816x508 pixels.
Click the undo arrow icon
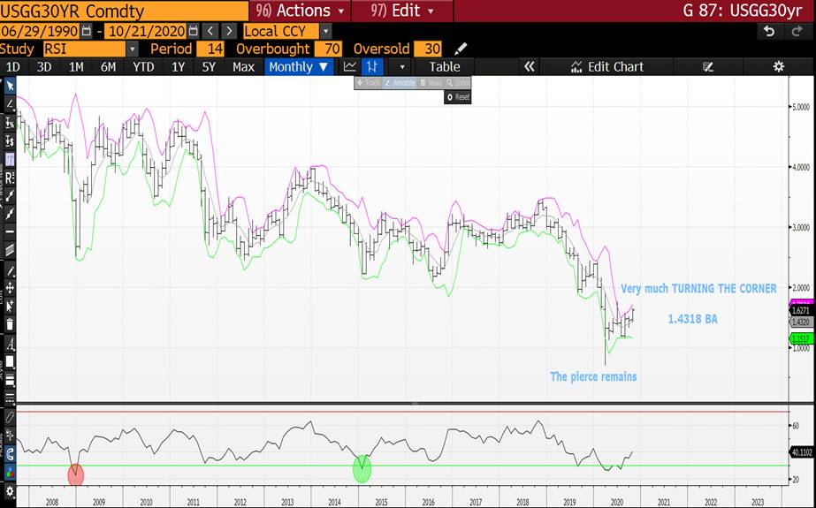point(768,31)
